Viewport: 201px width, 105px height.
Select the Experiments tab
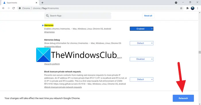coord(20,3)
